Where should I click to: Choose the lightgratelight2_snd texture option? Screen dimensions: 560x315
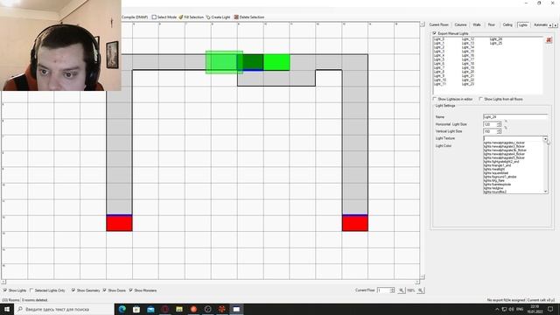pos(501,161)
